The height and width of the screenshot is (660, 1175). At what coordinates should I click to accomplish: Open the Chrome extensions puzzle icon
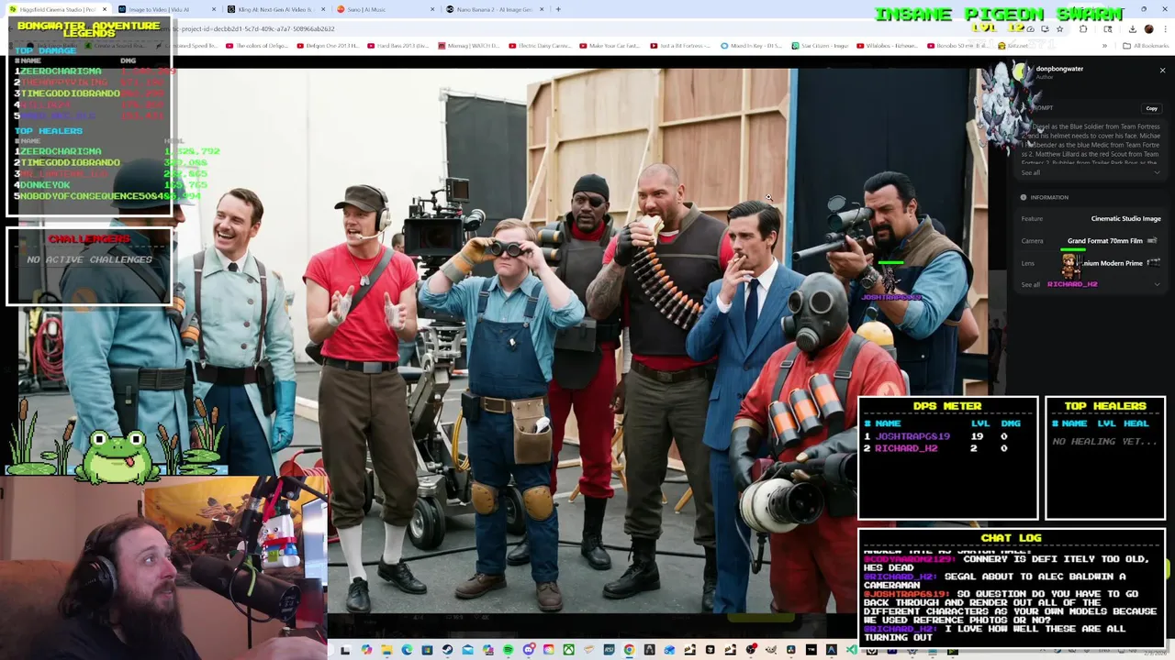1083,29
